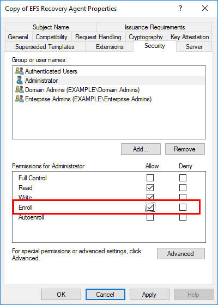Image resolution: width=218 pixels, height=305 pixels.
Task: Open the Cryptography tab
Action: coord(146,37)
